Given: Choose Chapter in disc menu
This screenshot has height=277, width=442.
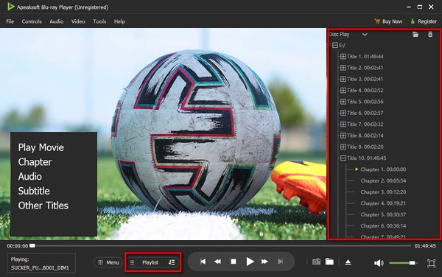Looking at the screenshot, I should tap(35, 162).
